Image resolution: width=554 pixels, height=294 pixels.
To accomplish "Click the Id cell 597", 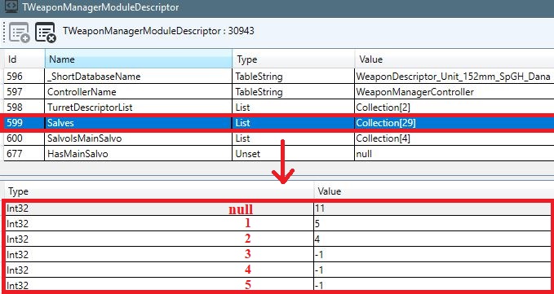I will (24, 92).
